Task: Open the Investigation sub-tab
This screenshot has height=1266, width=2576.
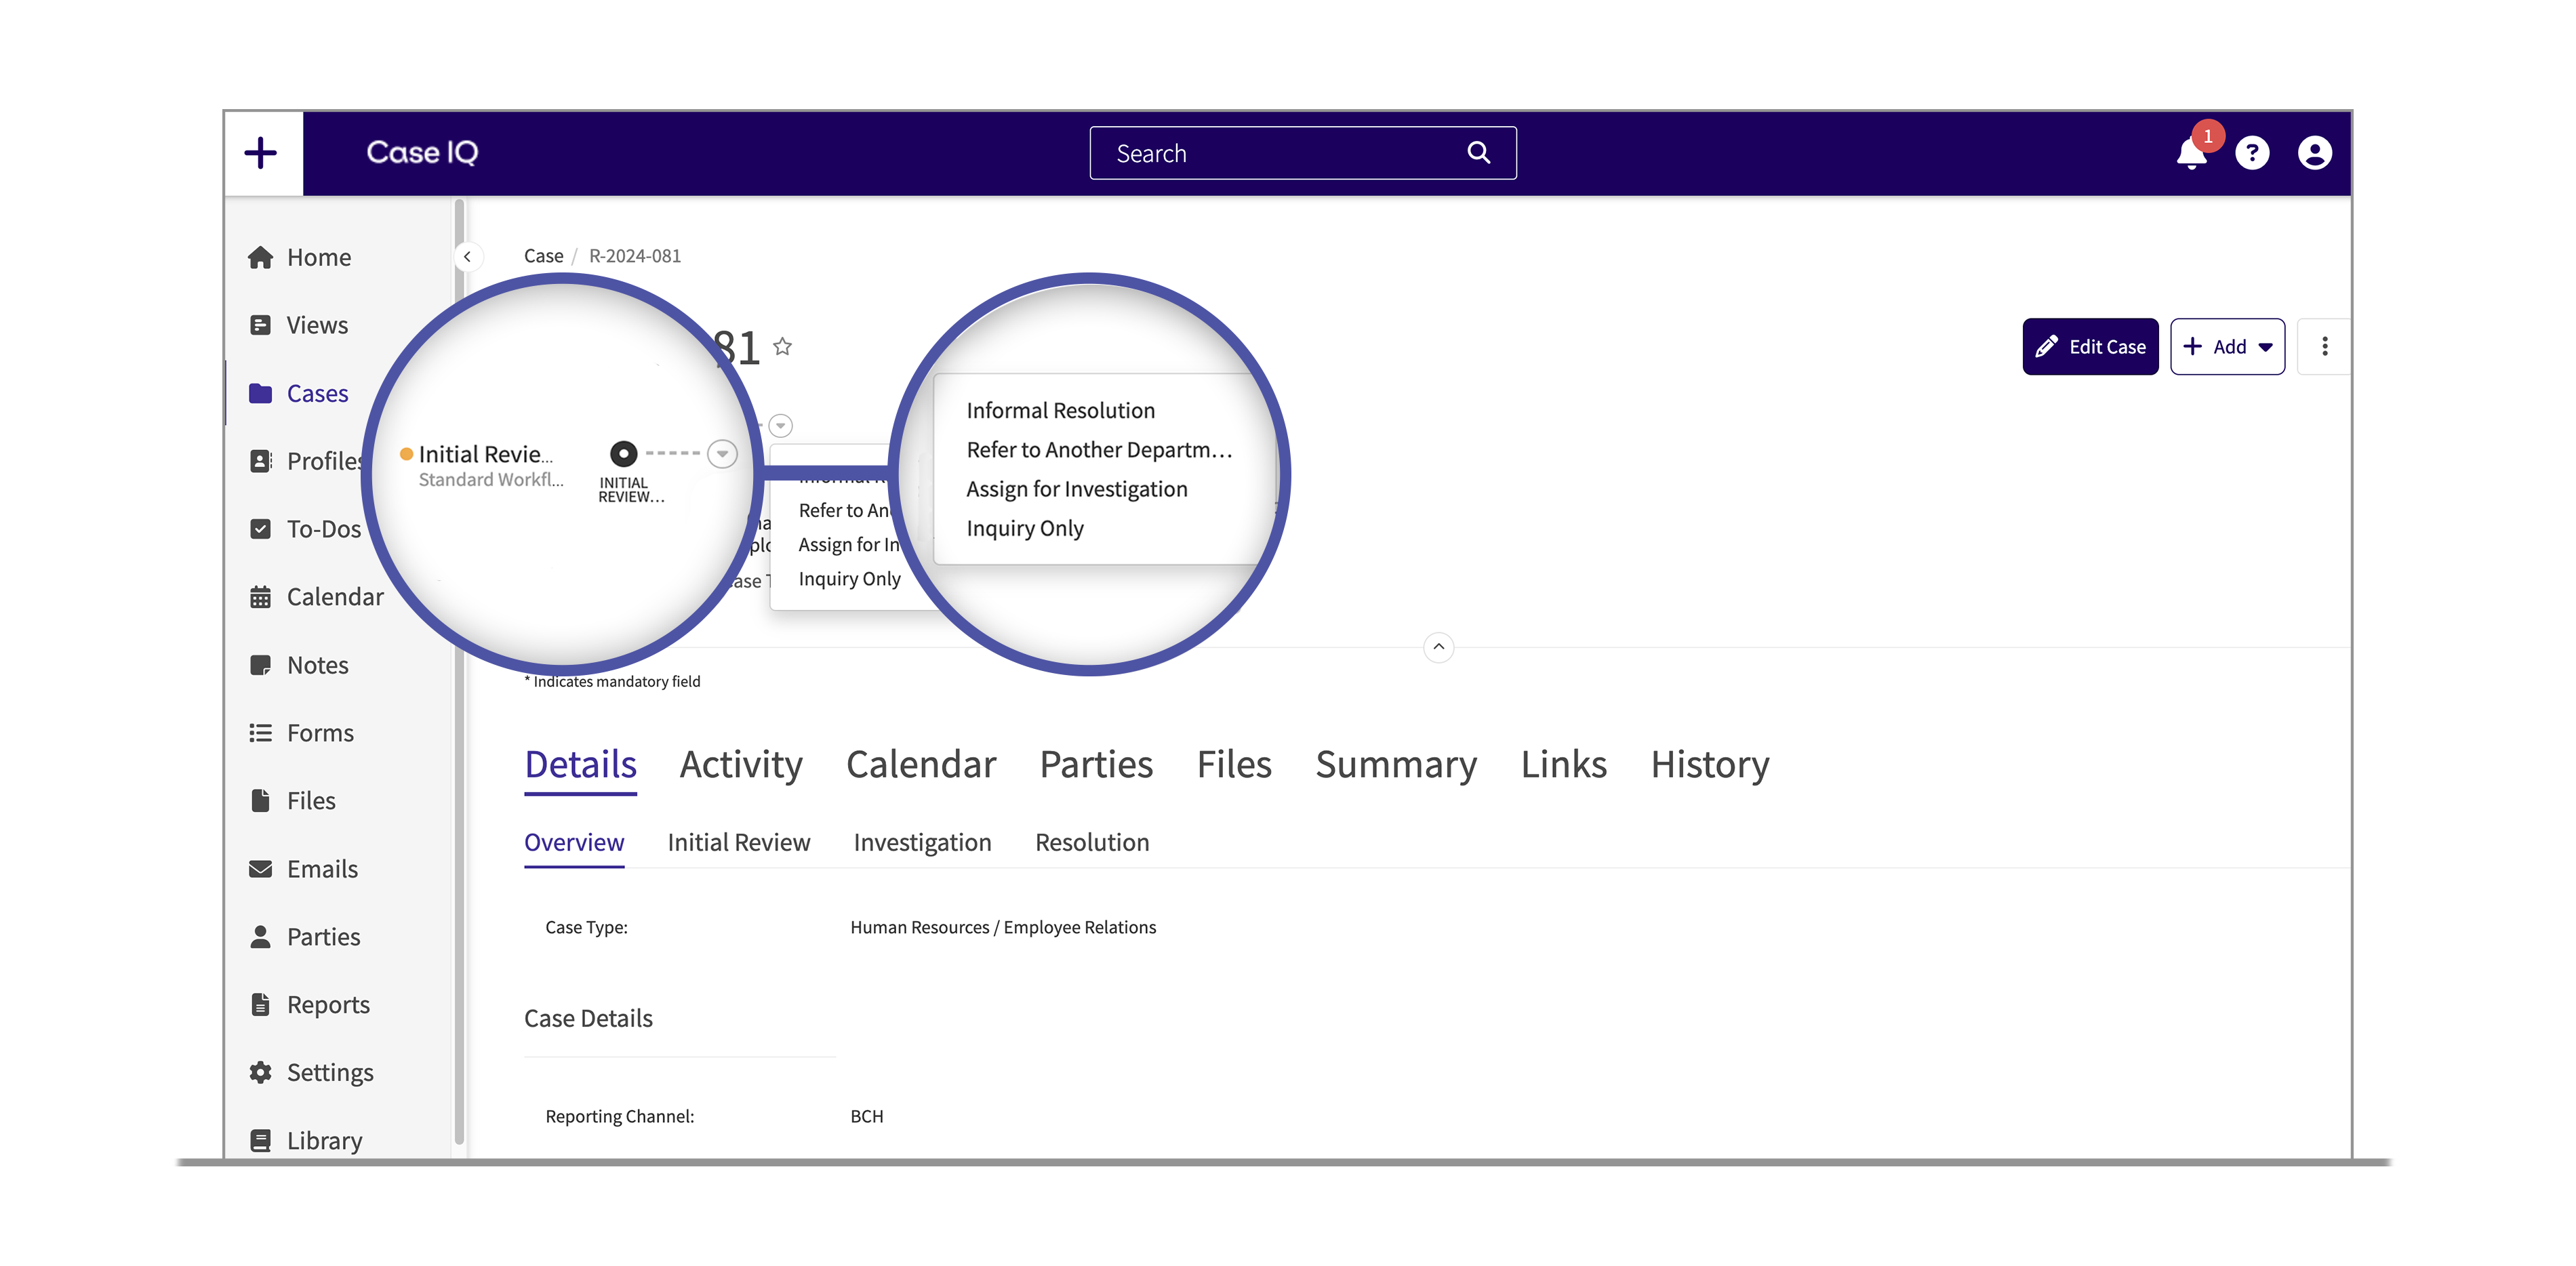Action: pos(922,842)
